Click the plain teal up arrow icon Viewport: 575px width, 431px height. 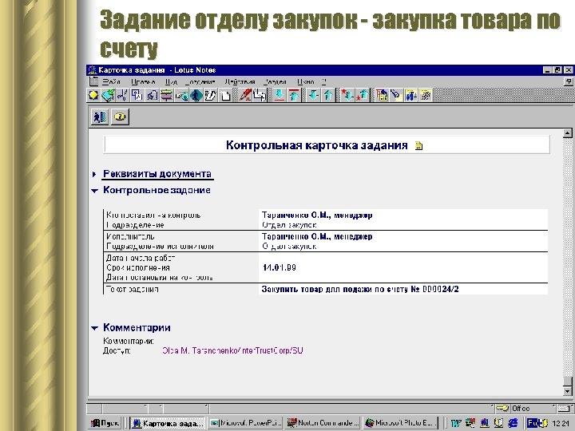(328, 95)
